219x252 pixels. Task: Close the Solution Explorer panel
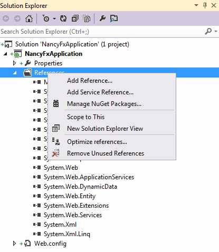point(214,5)
